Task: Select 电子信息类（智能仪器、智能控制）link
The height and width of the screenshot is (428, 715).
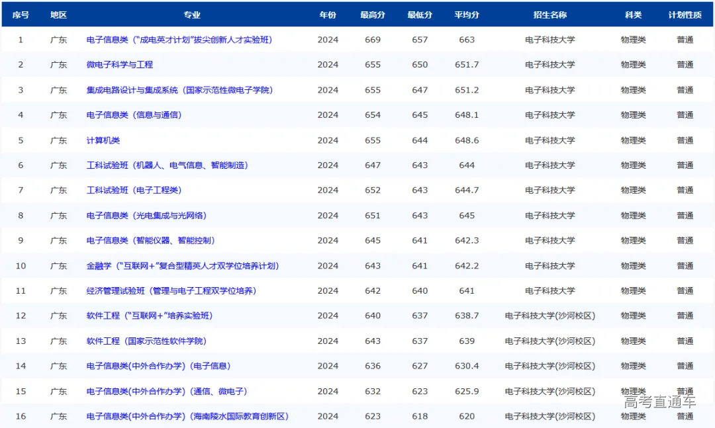Action: pyautogui.click(x=150, y=241)
